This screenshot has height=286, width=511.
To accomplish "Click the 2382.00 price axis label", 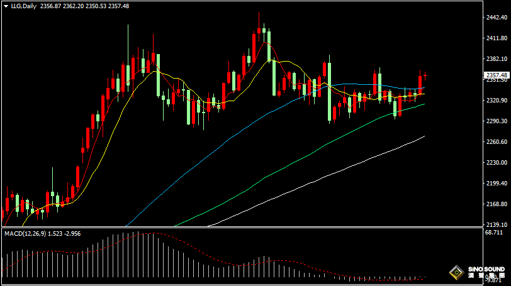I will tap(497, 59).
